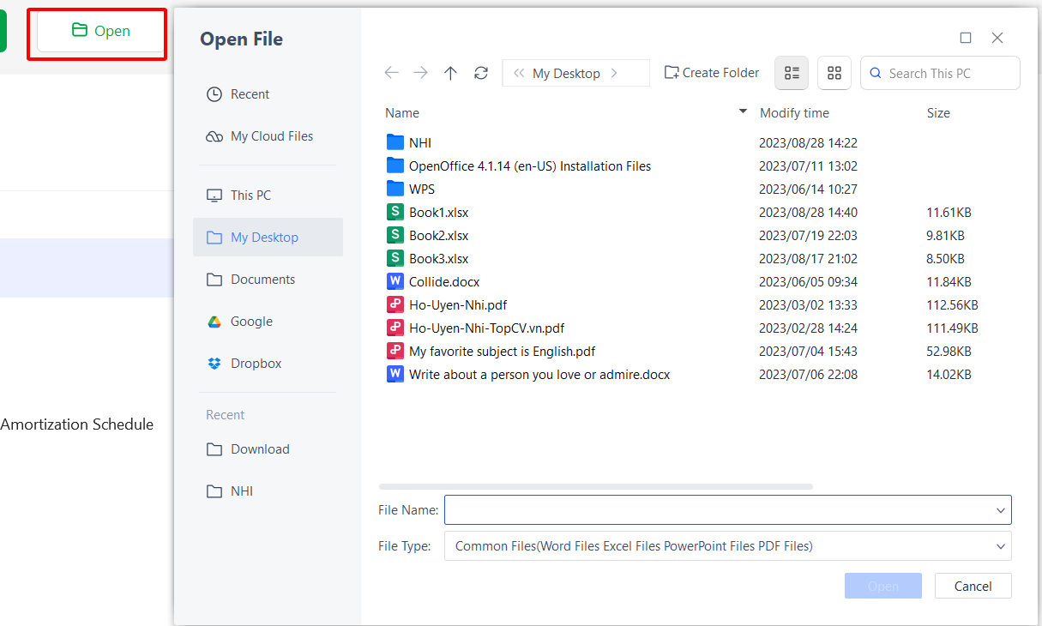Go to This PC in sidebar
1042x626 pixels.
click(250, 196)
